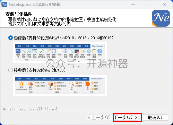
Task: Select the 经典版 radio button
Action: pyautogui.click(x=10, y=70)
